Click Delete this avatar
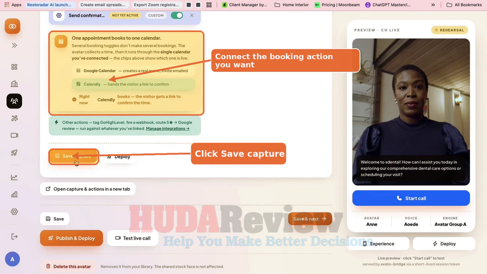 68,266
